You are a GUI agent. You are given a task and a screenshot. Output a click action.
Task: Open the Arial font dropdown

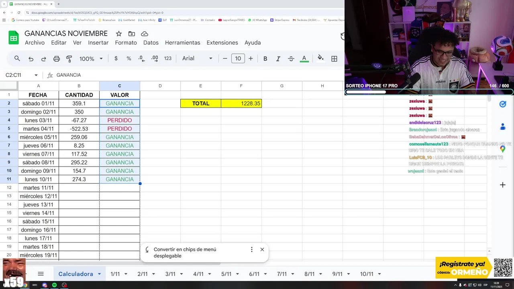tap(197, 59)
